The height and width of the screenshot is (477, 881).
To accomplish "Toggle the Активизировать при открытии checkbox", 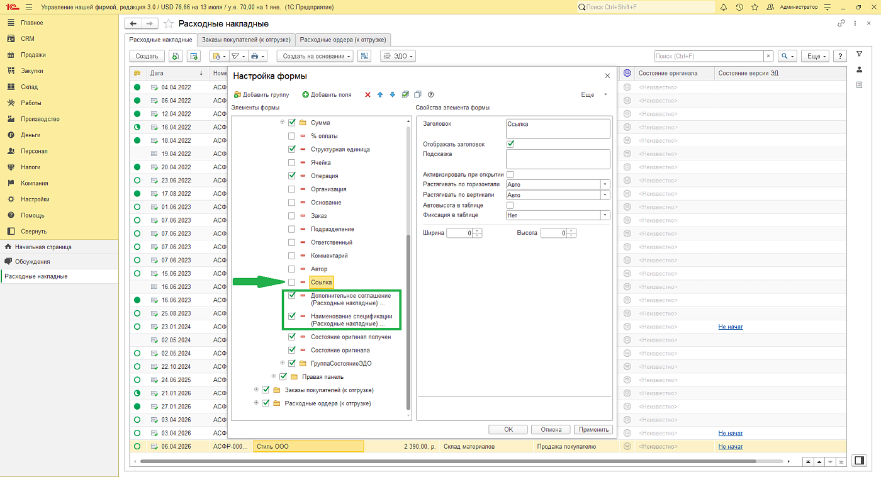I will pyautogui.click(x=510, y=174).
